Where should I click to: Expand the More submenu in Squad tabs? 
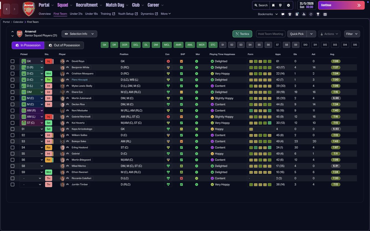click(166, 14)
